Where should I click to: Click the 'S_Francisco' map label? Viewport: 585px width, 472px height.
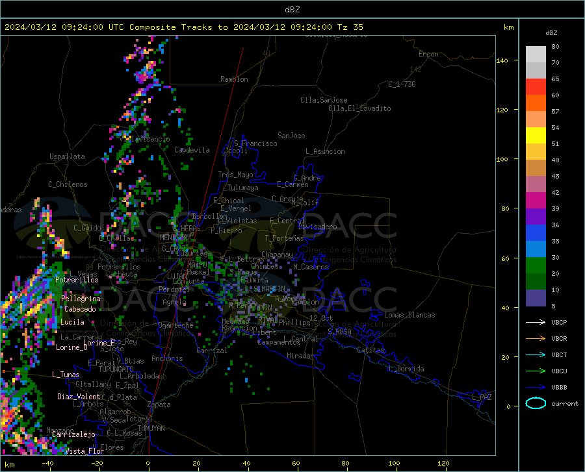pyautogui.click(x=256, y=143)
